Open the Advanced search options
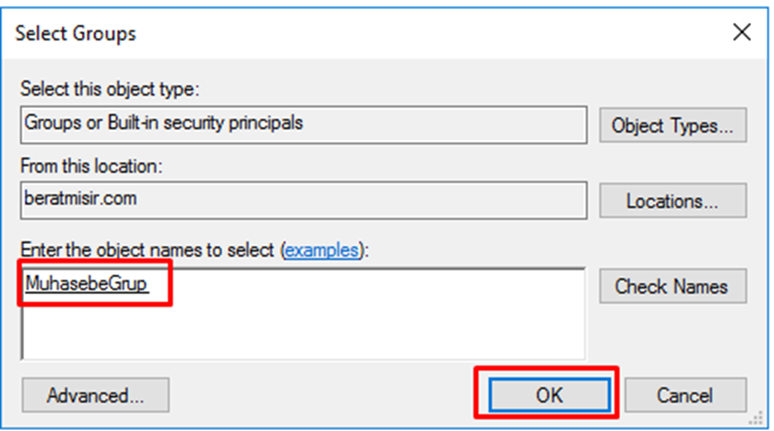 click(96, 395)
